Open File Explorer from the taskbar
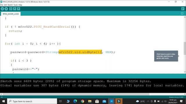Viewport: 186px width, 104px height. click(90, 101)
